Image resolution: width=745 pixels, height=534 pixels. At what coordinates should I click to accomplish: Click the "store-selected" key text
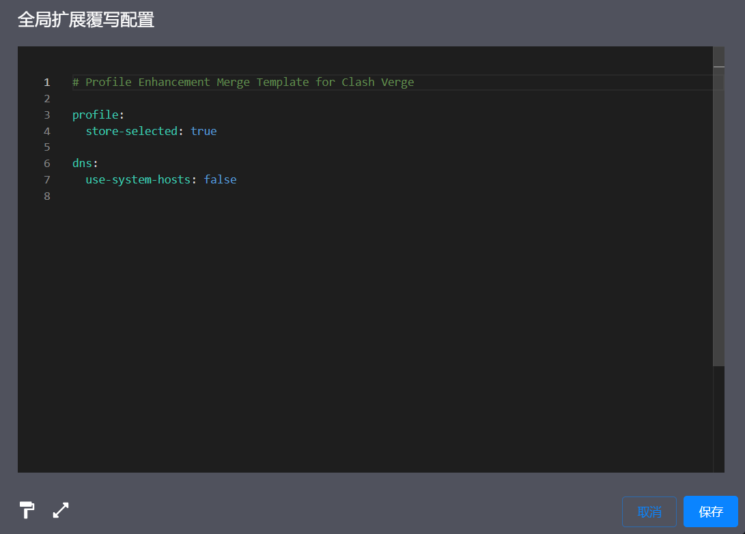(131, 131)
